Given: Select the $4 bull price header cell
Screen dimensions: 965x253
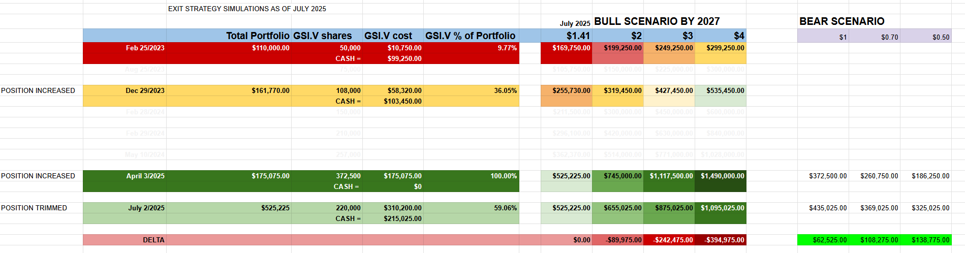Looking at the screenshot, I should [x=721, y=36].
